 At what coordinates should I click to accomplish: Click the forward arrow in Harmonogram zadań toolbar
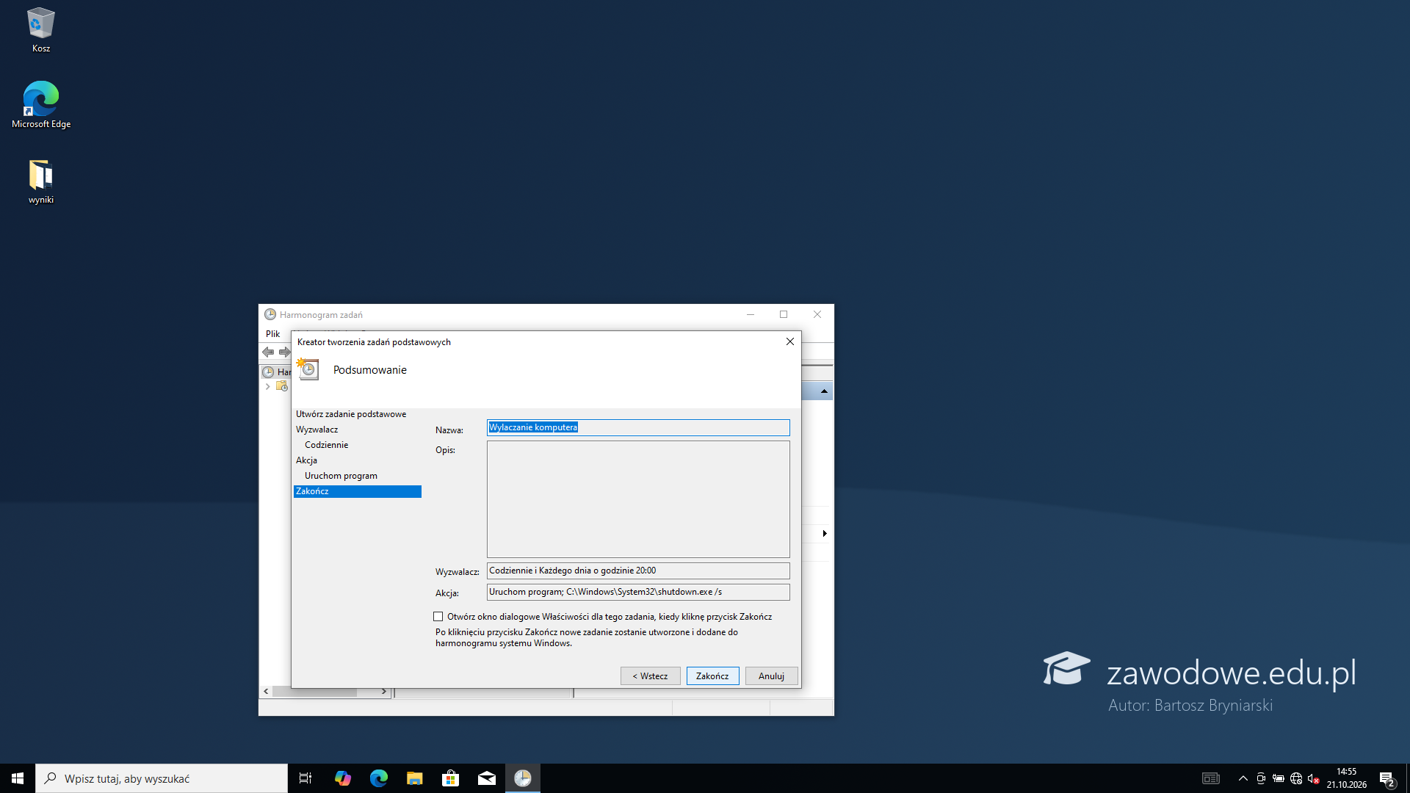coord(284,352)
